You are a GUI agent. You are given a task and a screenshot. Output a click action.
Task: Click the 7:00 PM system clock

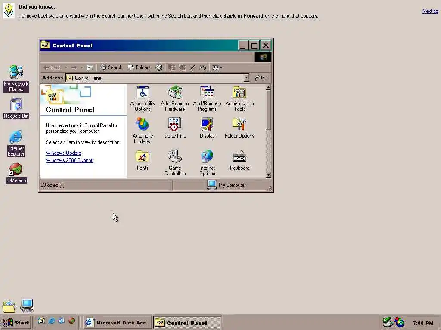point(423,323)
